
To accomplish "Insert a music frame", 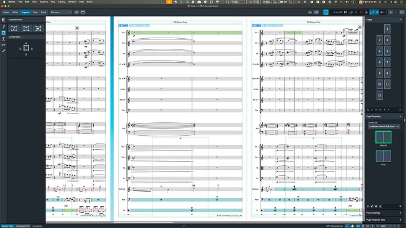I will (14, 28).
